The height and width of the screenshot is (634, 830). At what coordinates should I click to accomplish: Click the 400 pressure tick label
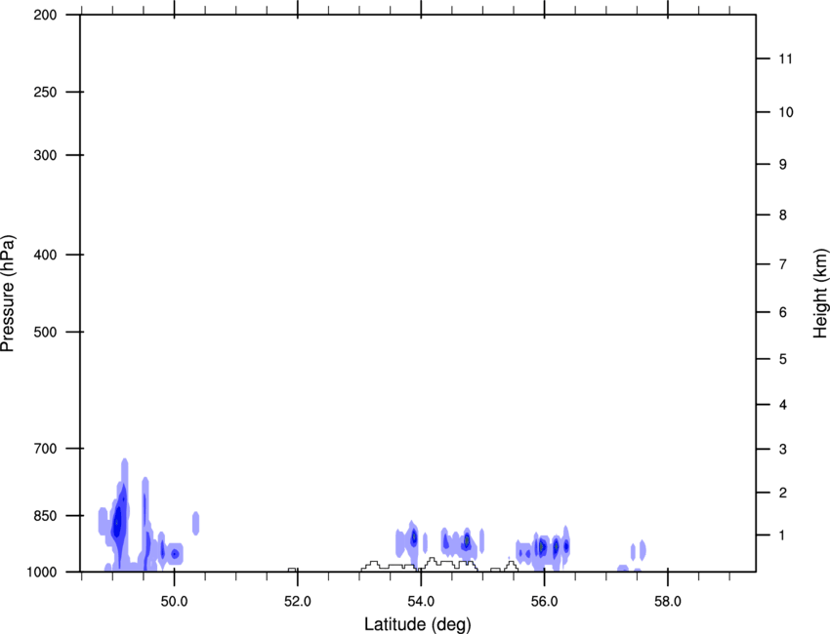(x=45, y=255)
